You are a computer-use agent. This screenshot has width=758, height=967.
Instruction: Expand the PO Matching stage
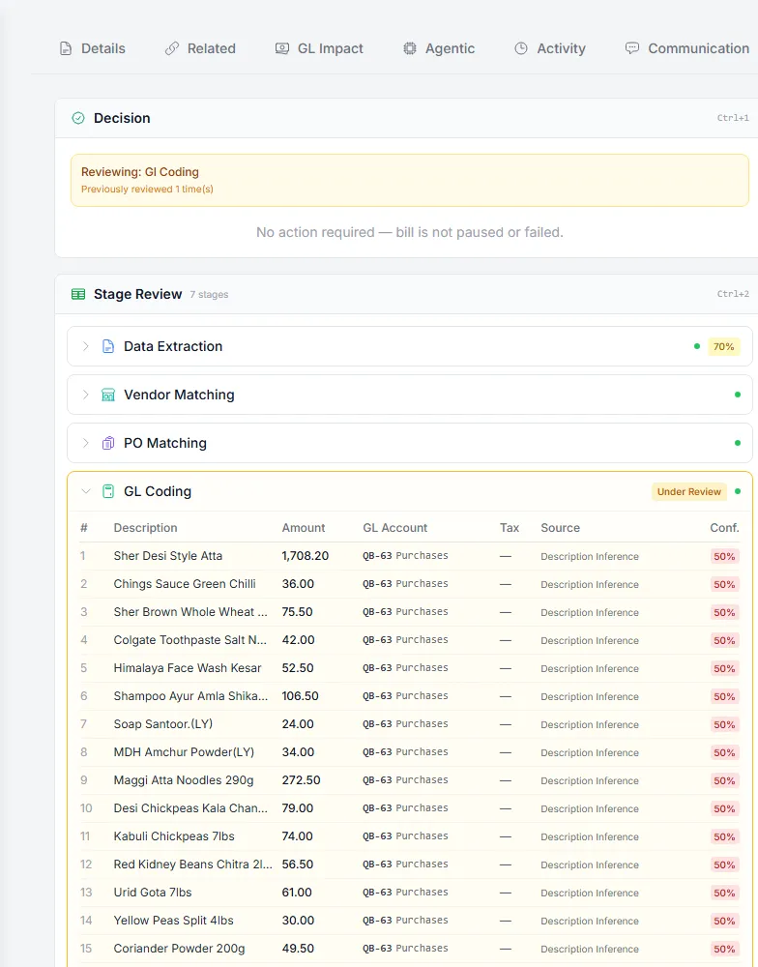(x=86, y=443)
